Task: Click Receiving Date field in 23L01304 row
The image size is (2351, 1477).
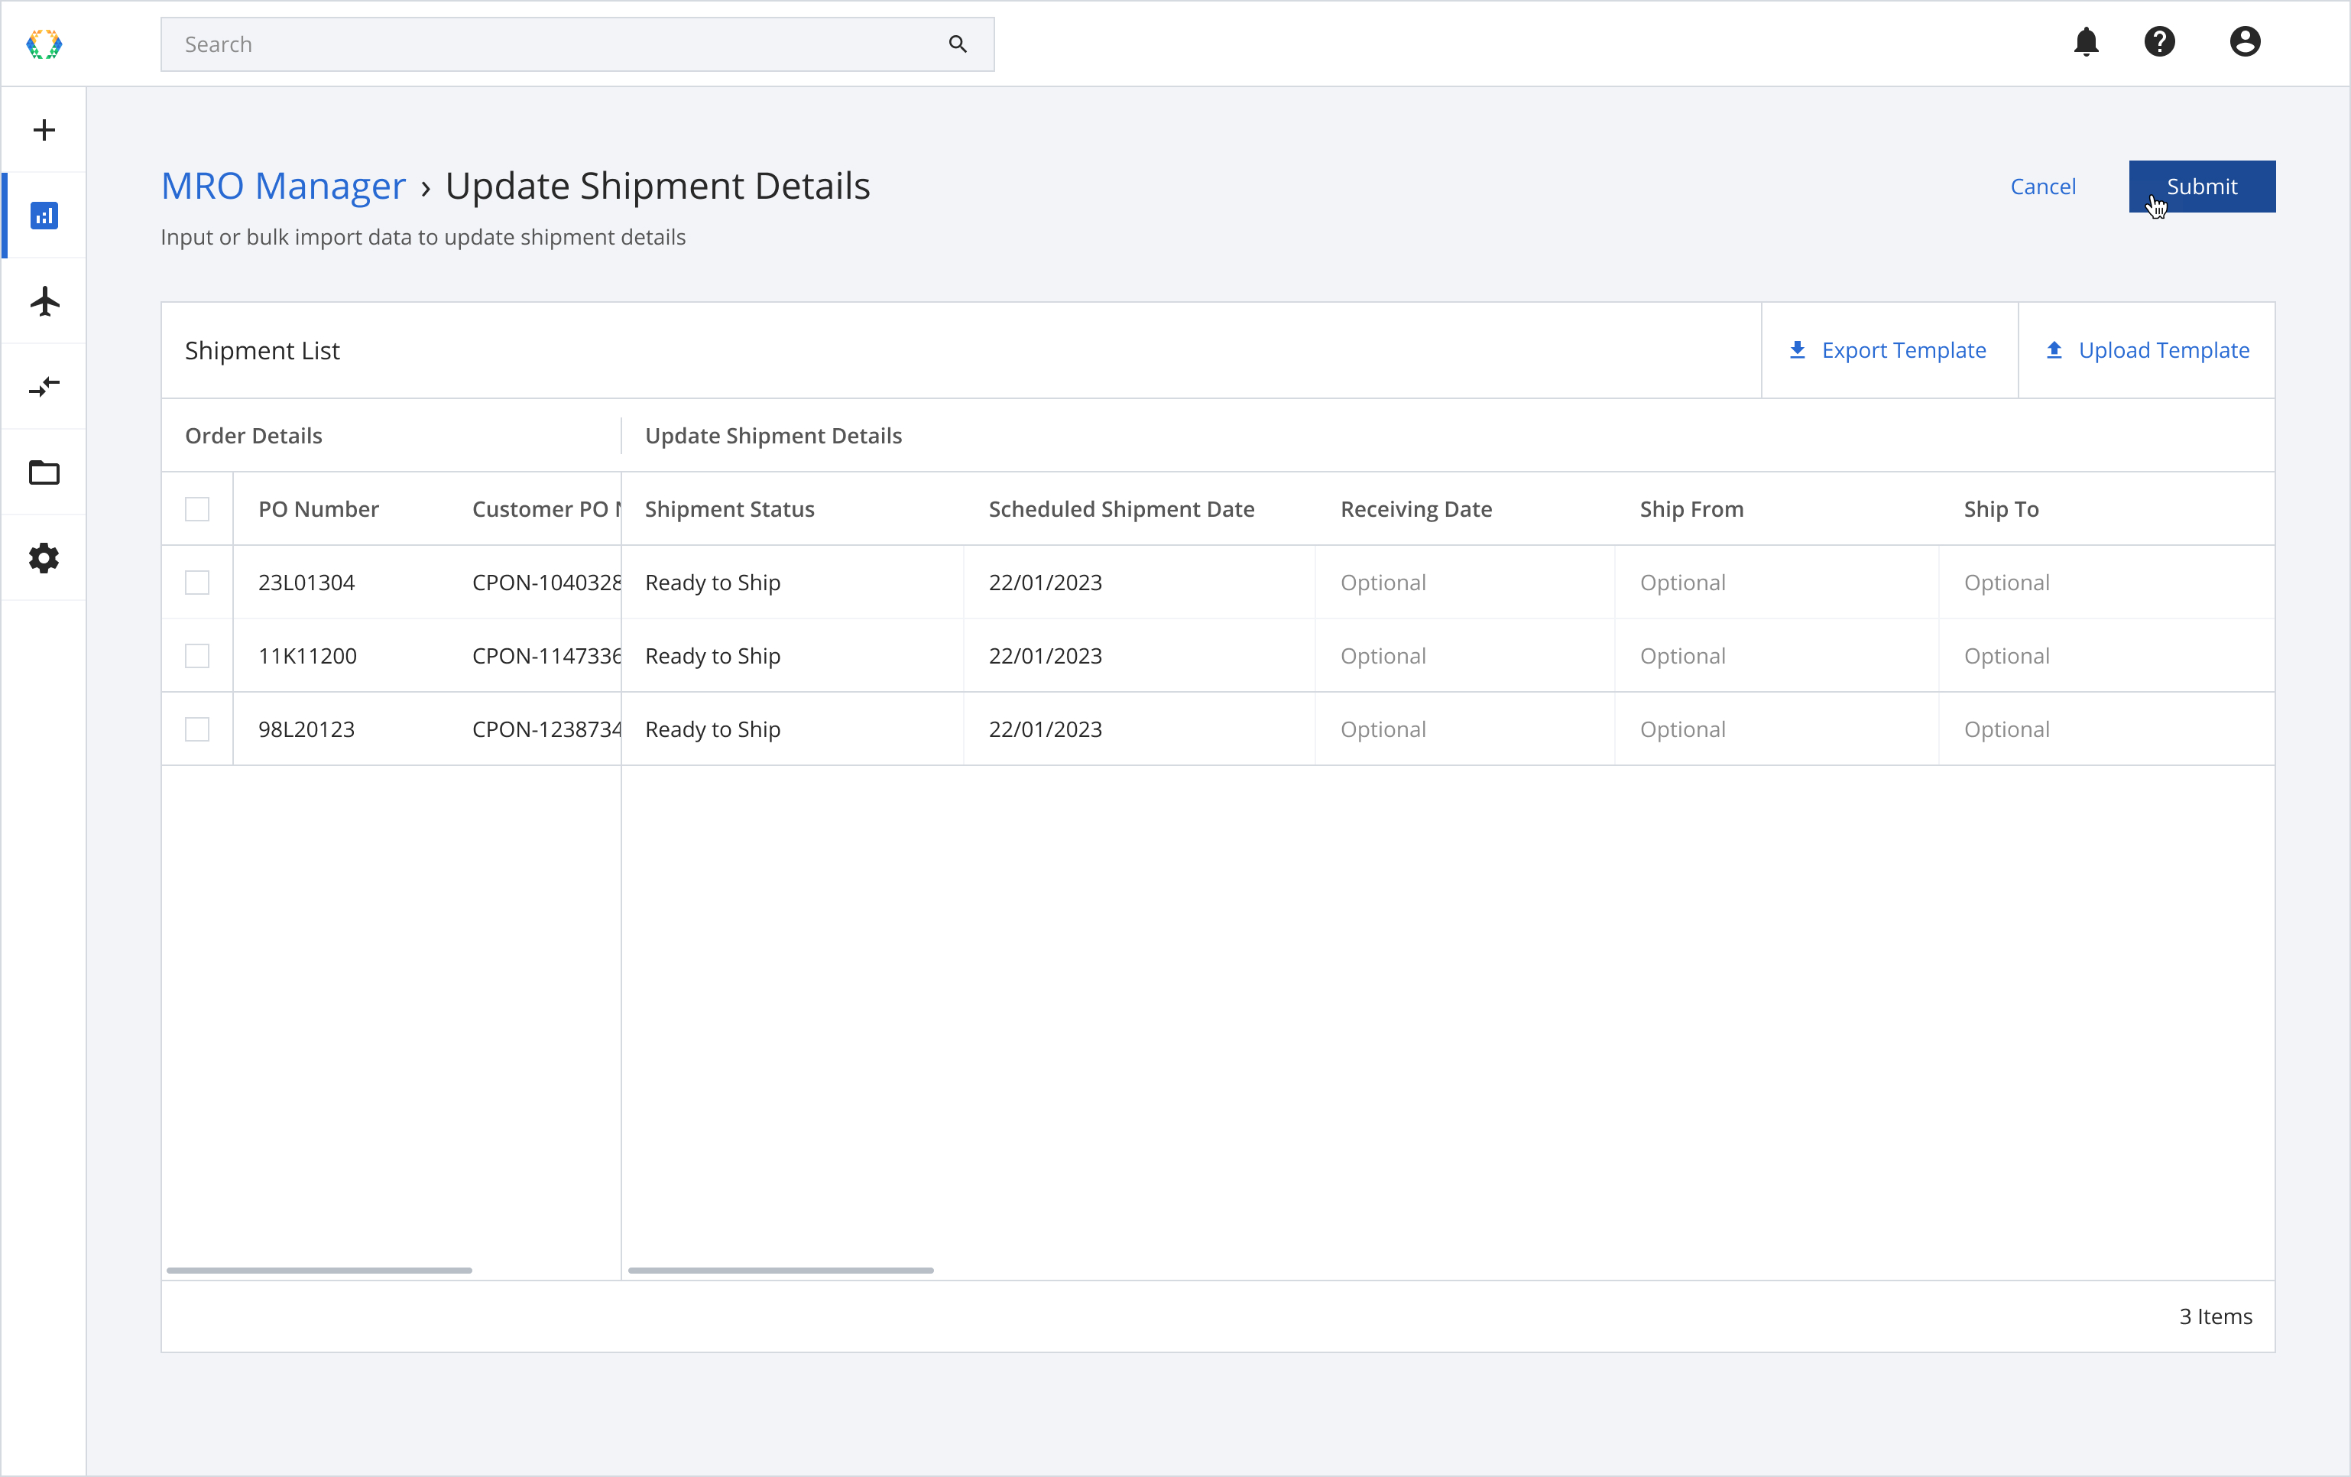Action: tap(1464, 583)
